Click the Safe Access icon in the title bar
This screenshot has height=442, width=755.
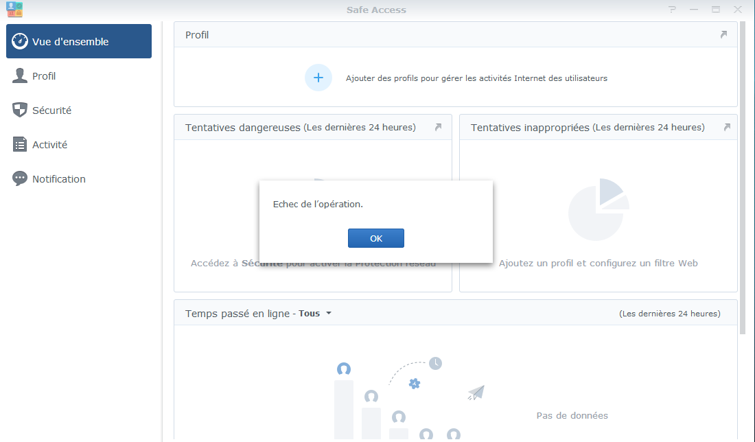click(14, 10)
